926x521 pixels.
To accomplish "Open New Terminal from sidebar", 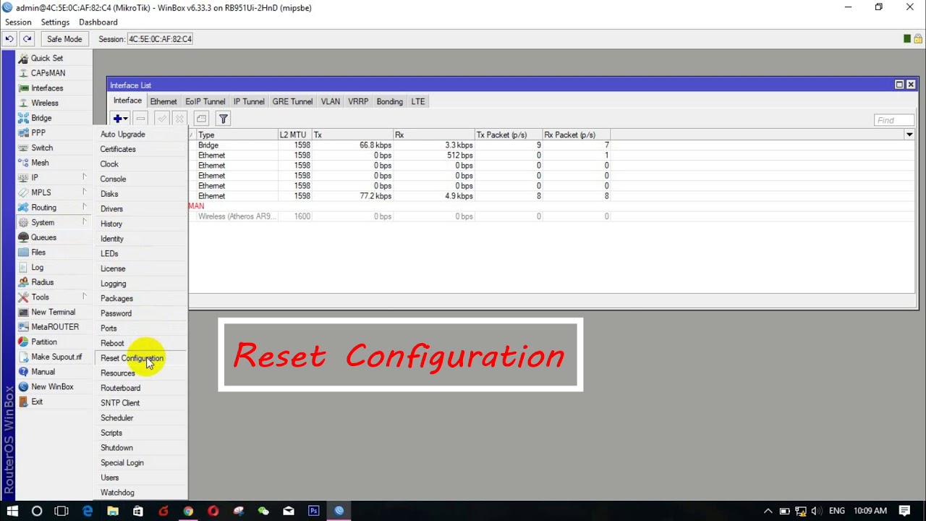I will (53, 312).
